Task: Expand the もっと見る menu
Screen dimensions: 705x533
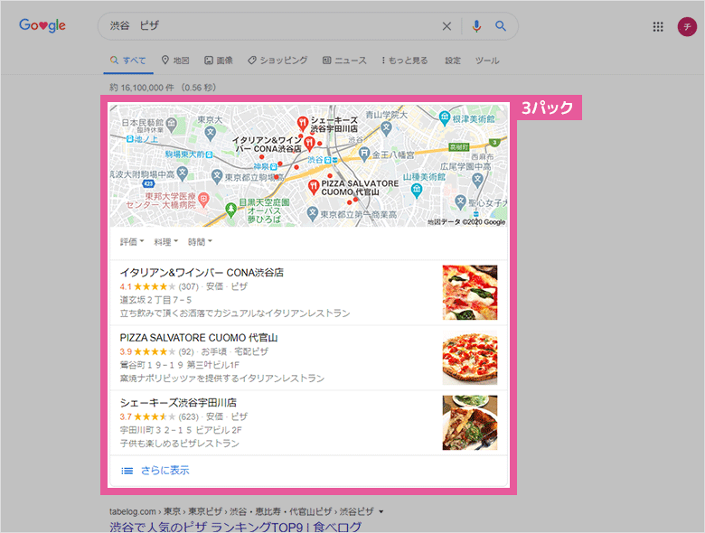Action: pyautogui.click(x=405, y=61)
